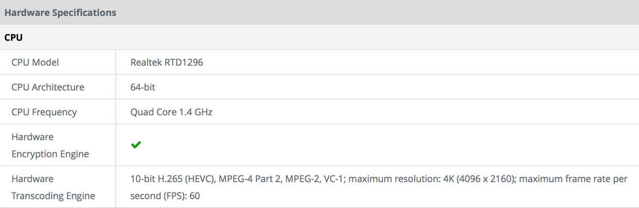Click the 10-bit H.265 (HEVC) codec text
The image size is (639, 208).
point(172,179)
